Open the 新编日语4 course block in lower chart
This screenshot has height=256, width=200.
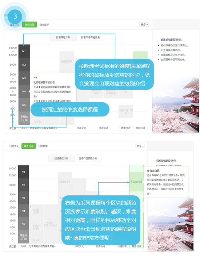[x=65, y=182]
